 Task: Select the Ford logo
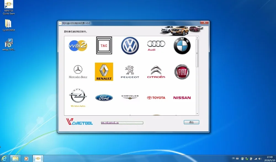click(104, 98)
